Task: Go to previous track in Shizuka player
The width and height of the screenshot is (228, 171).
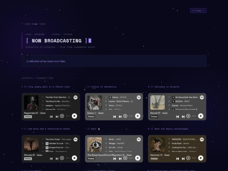Action: click(x=51, y=158)
